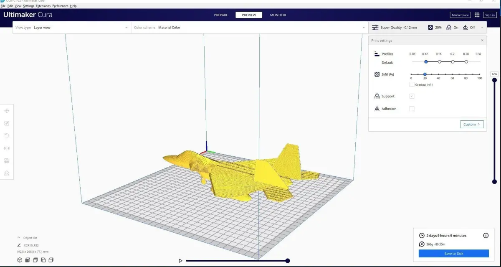501x267 pixels.
Task: Click the infill 20% icon in summary bar
Action: pyautogui.click(x=430, y=28)
